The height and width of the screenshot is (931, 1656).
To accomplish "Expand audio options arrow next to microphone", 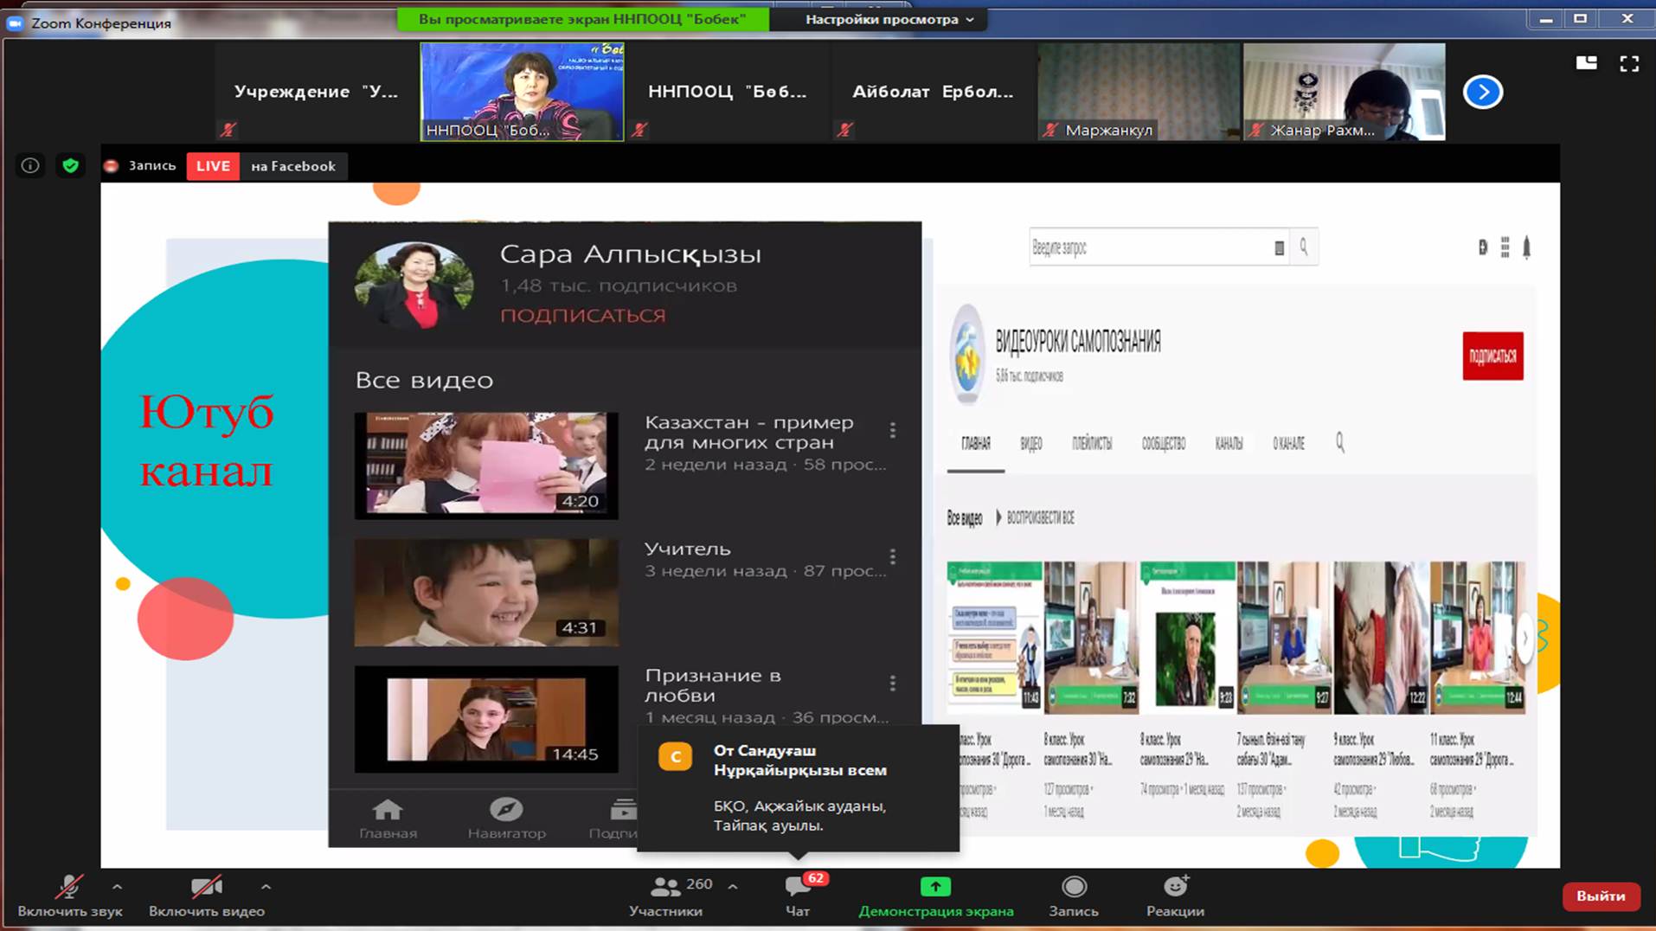I will tap(117, 887).
